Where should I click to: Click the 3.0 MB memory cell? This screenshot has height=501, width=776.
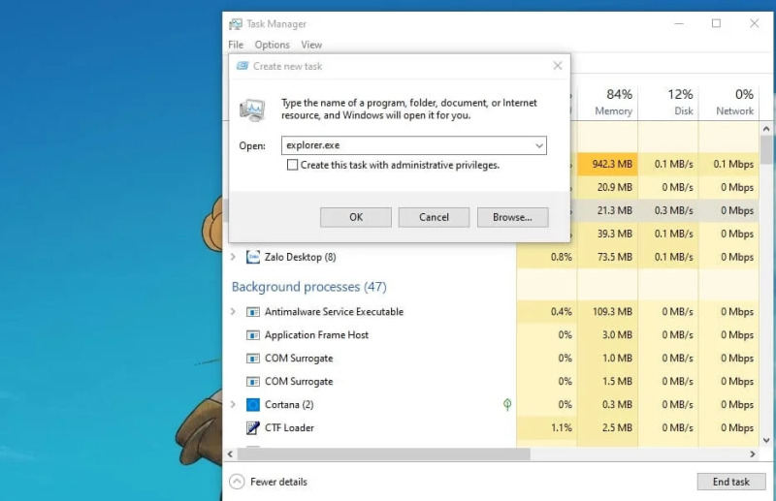pos(607,335)
